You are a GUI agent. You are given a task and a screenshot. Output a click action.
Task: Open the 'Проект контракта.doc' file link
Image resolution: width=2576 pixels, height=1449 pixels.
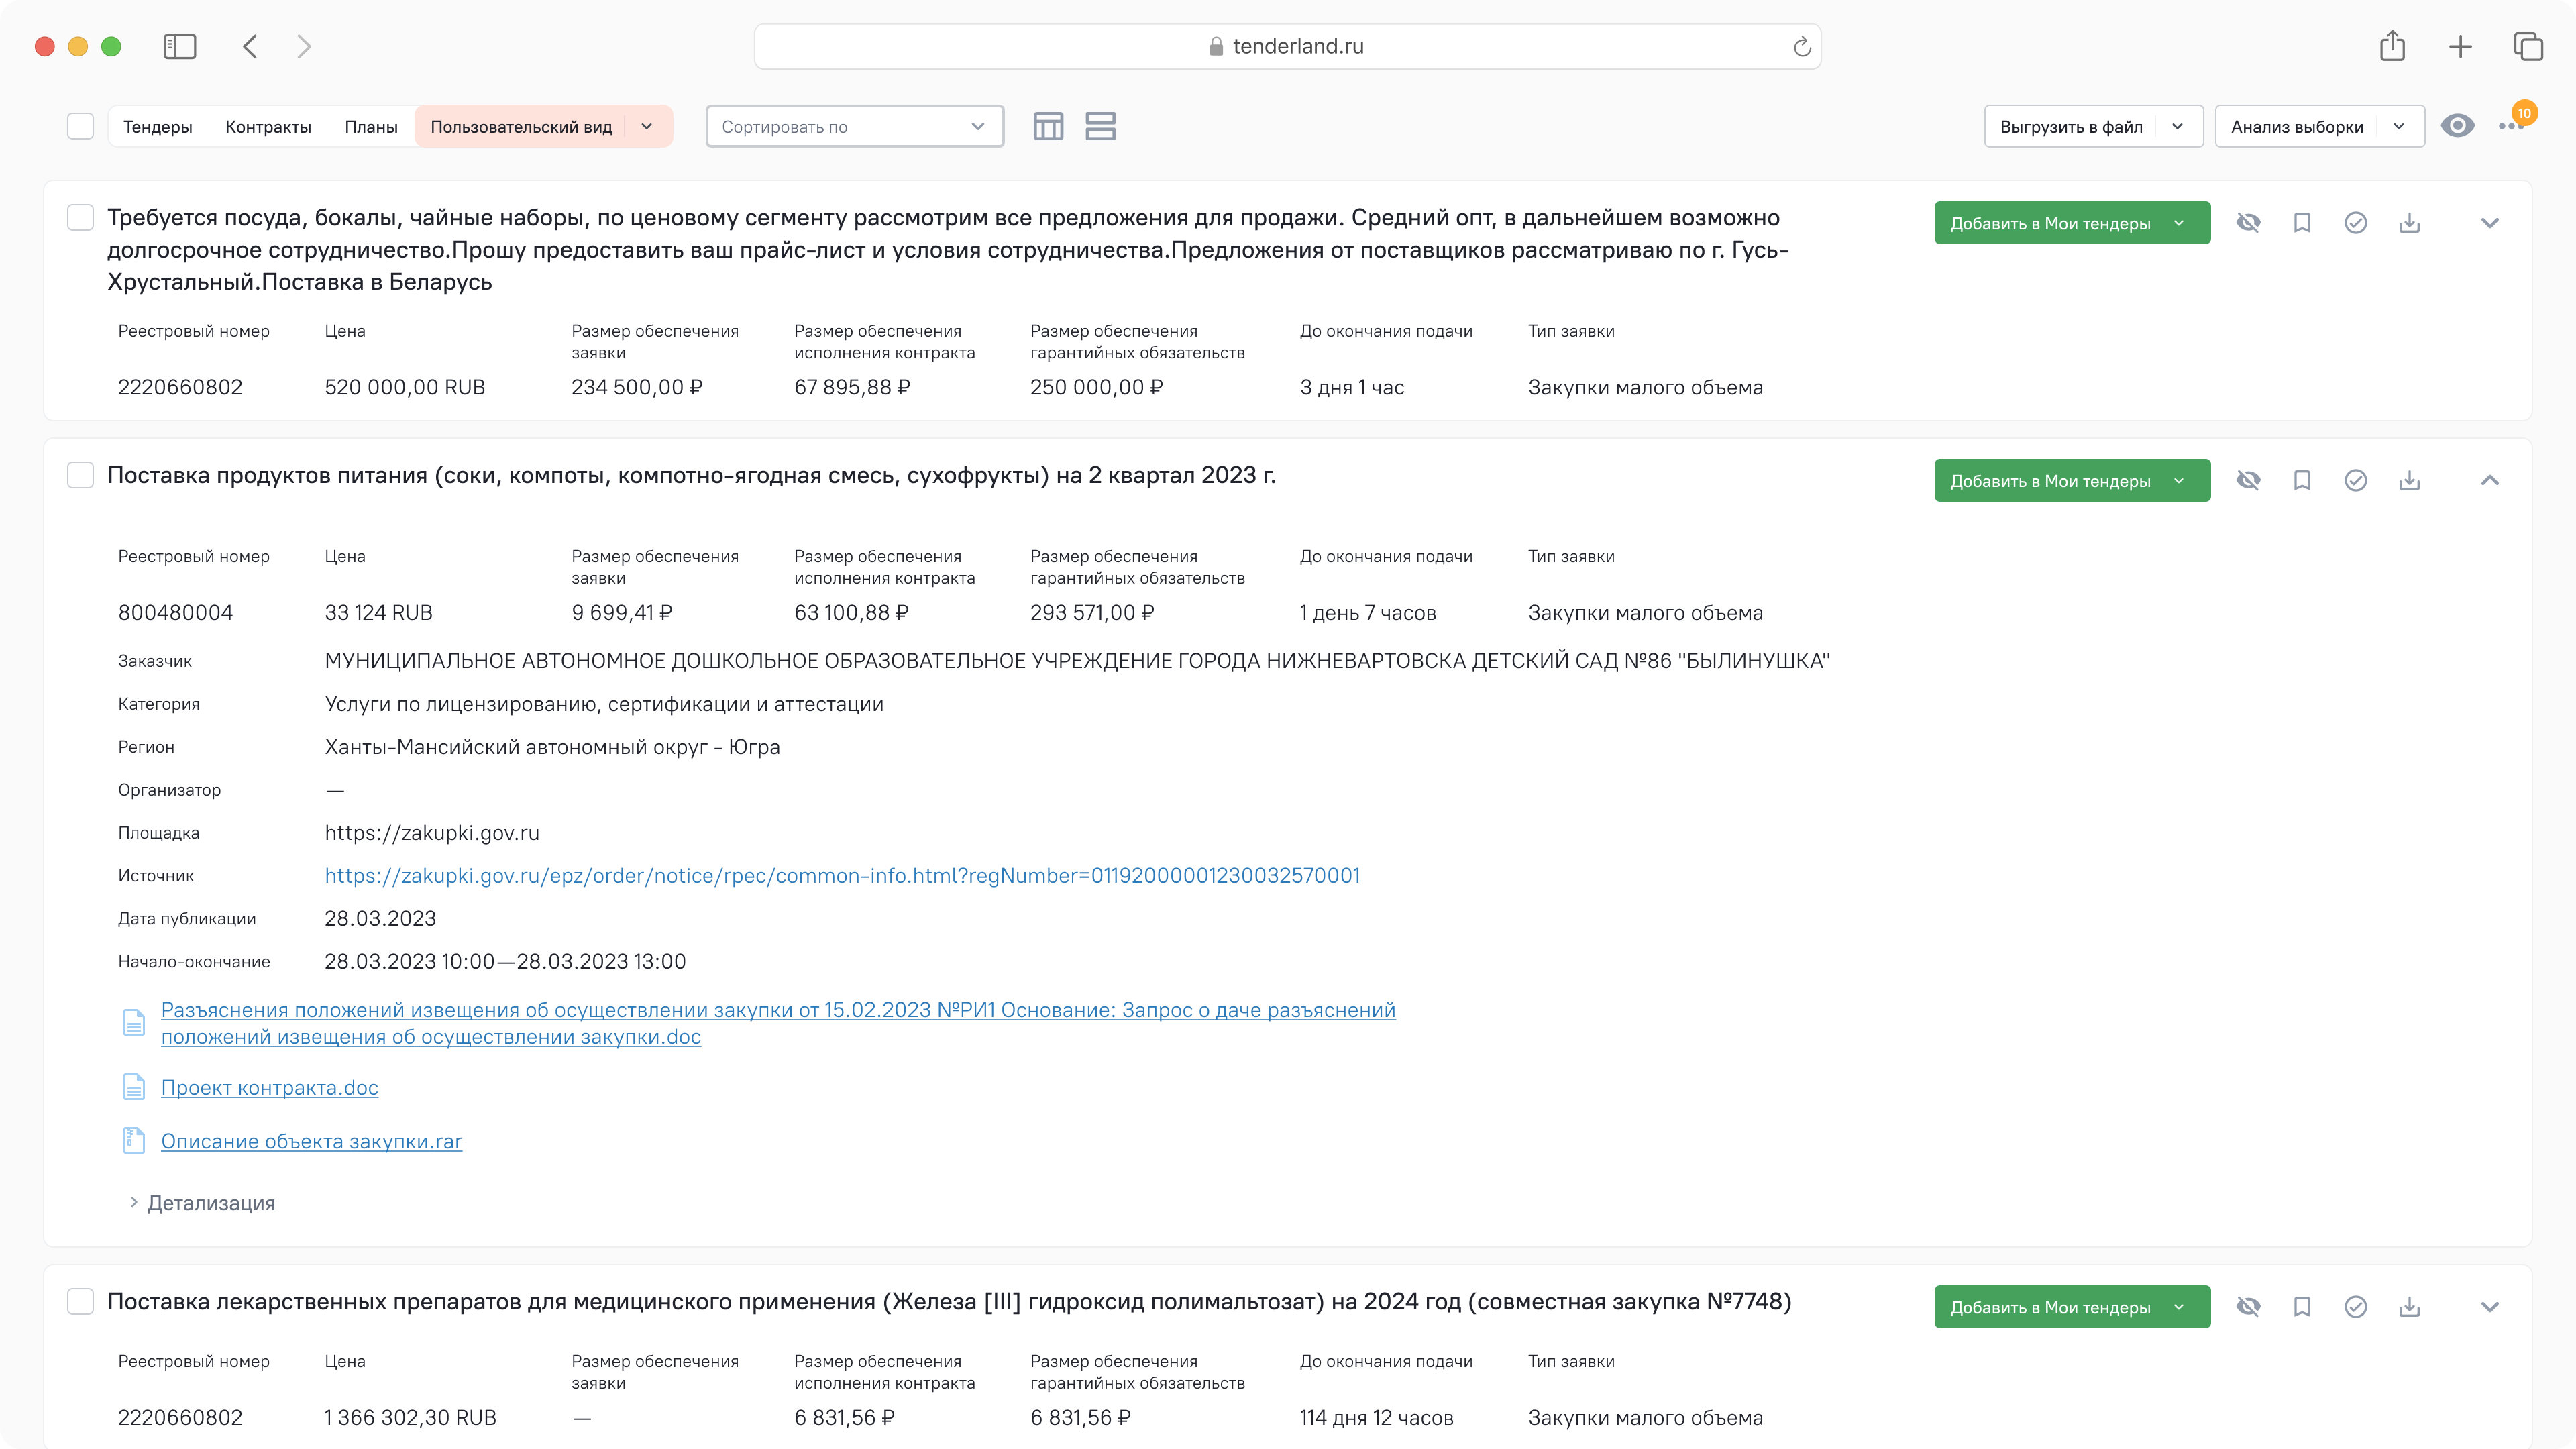pos(269,1088)
